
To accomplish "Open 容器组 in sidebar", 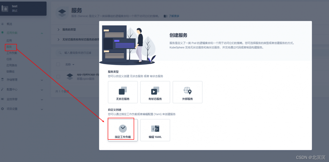I will 11,72.
